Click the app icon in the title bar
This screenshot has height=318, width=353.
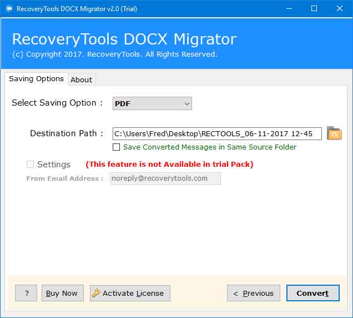(x=9, y=8)
